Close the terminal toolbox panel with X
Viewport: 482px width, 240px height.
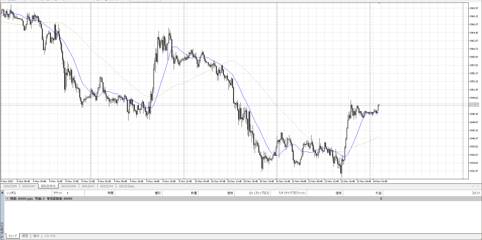[x=2, y=193]
